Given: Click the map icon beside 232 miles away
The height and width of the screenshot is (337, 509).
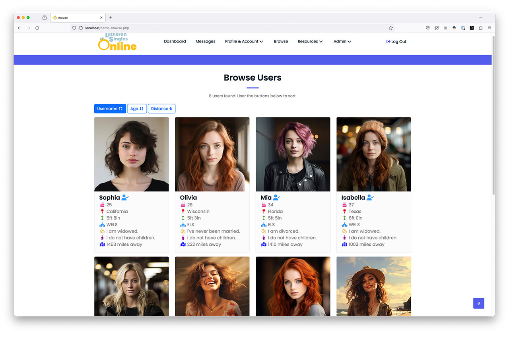Looking at the screenshot, I should [x=183, y=245].
